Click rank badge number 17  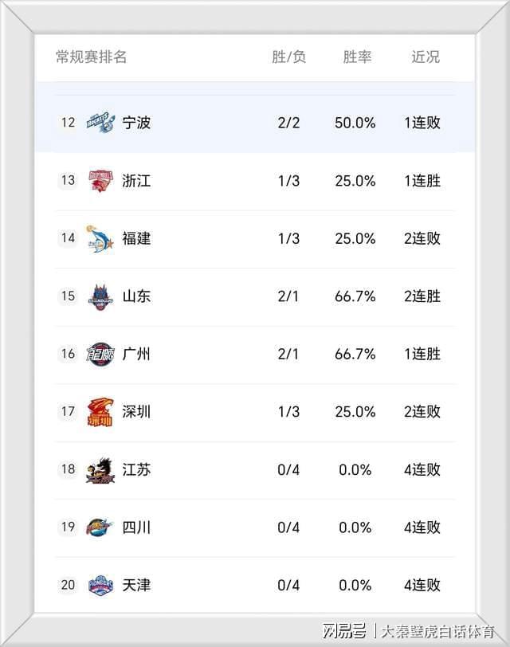tap(68, 412)
